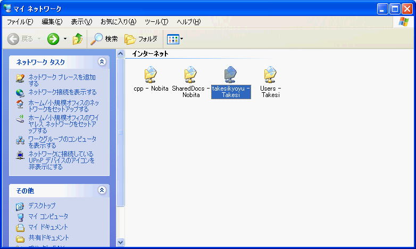Open the cpp - Nobita network folder icon
The width and height of the screenshot is (416, 249).
point(151,75)
